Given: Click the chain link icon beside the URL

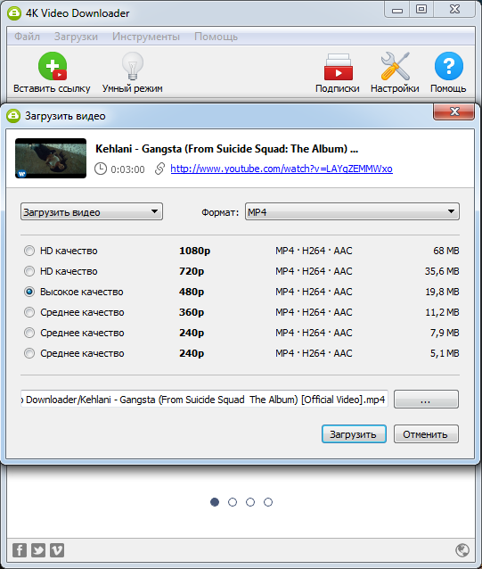Looking at the screenshot, I should point(159,169).
